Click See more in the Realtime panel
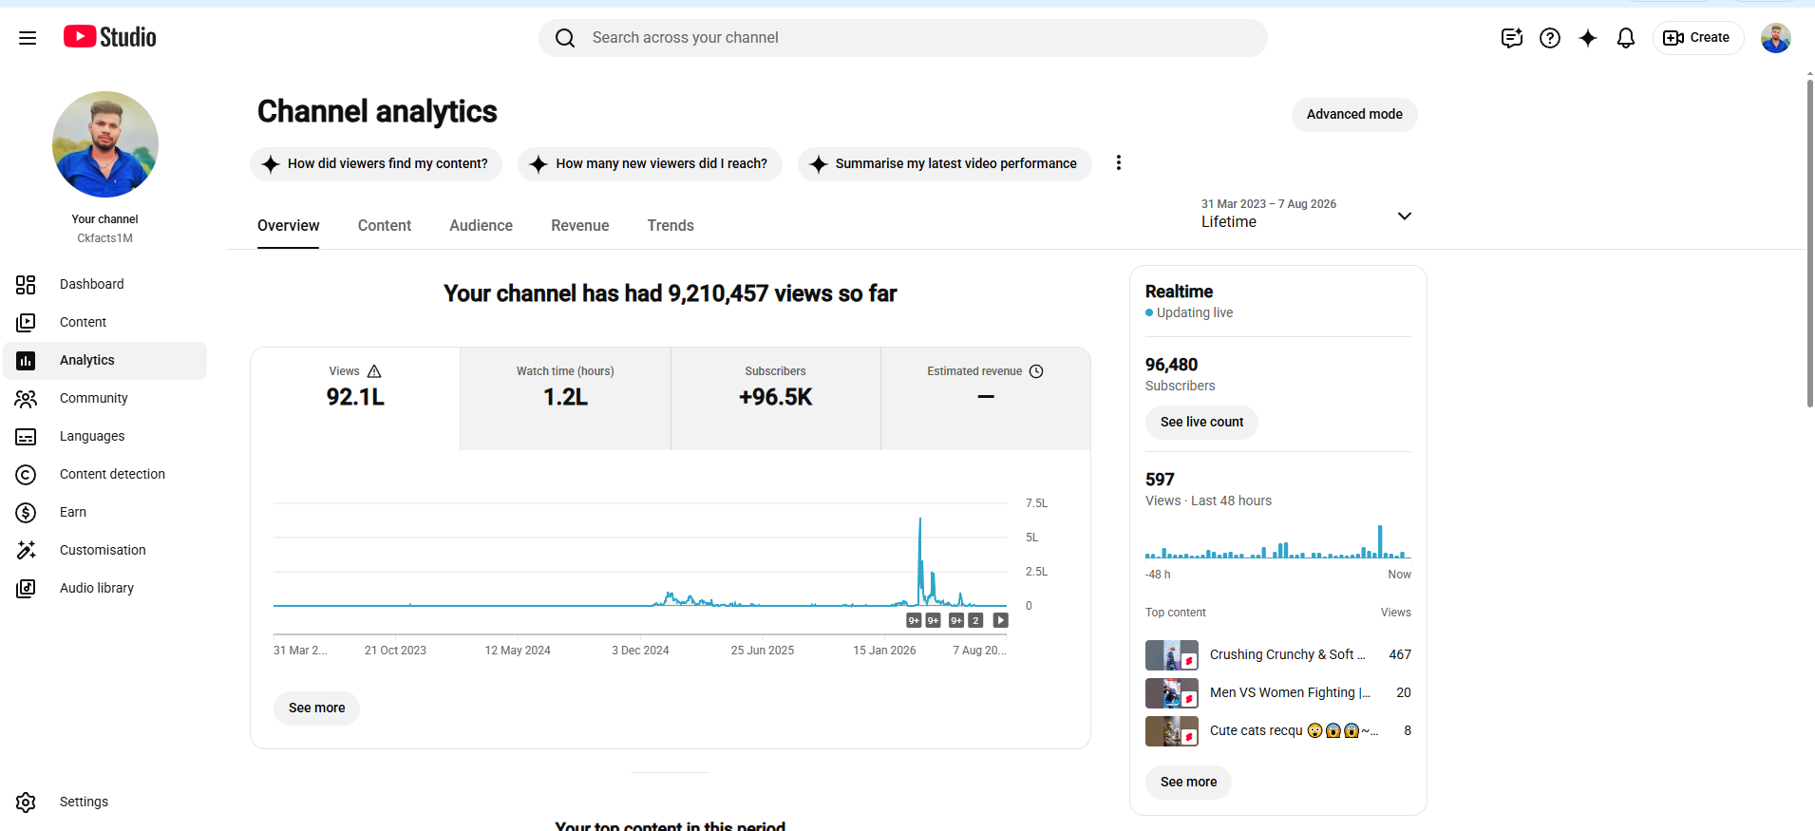The image size is (1815, 831). coord(1188,782)
